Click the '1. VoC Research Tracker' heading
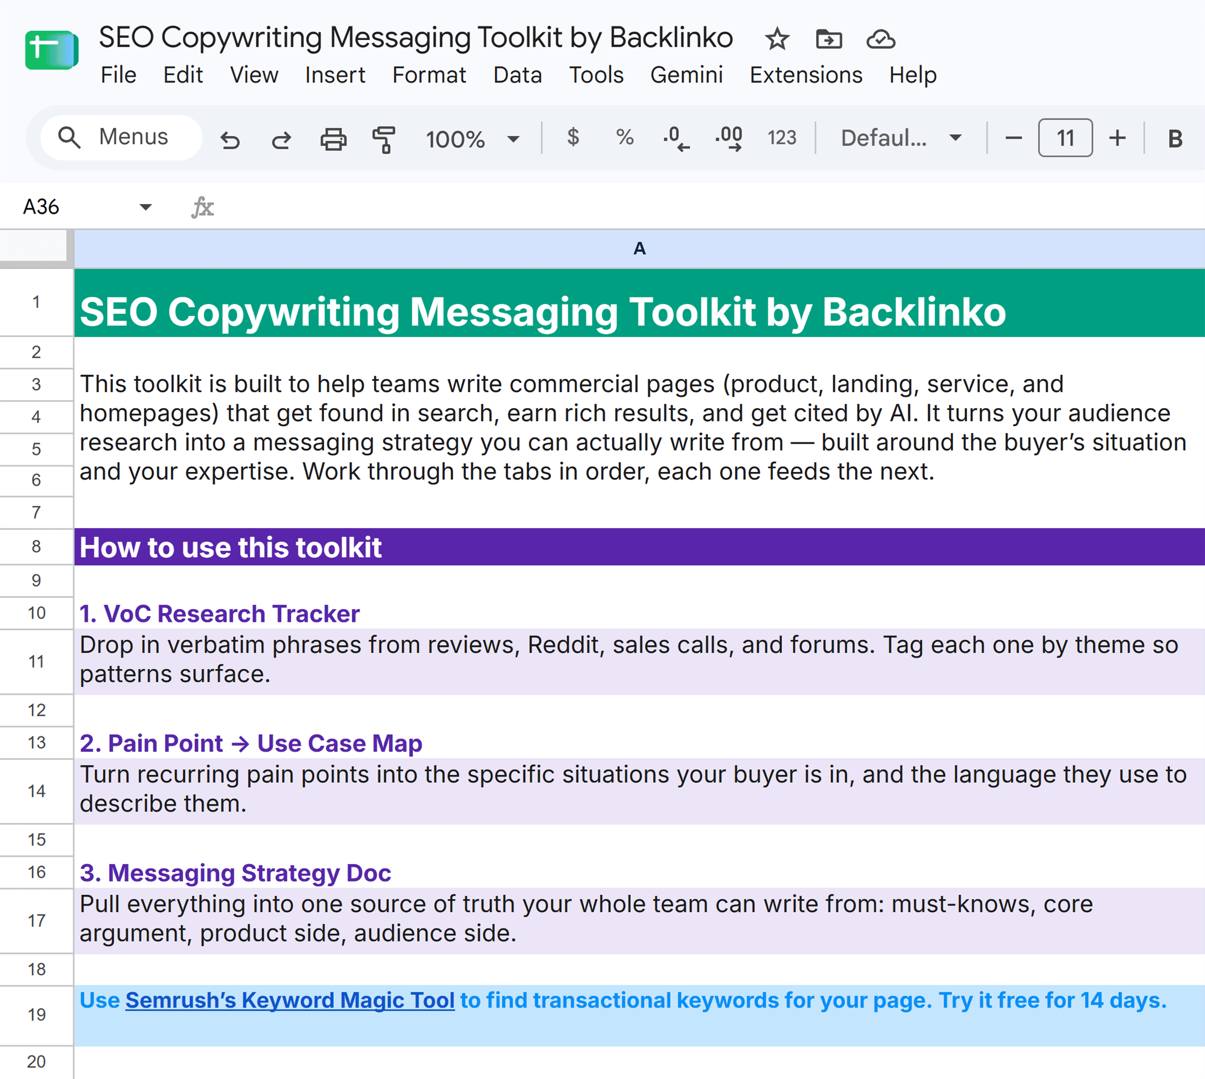The height and width of the screenshot is (1079, 1205). pos(219,614)
